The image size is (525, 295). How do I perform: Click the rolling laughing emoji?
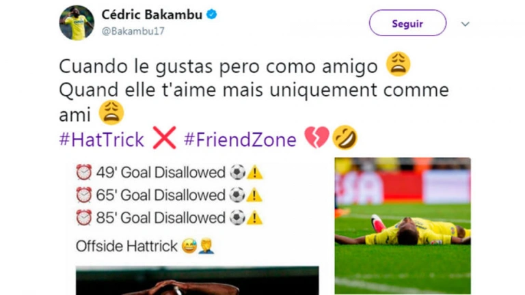click(x=345, y=137)
